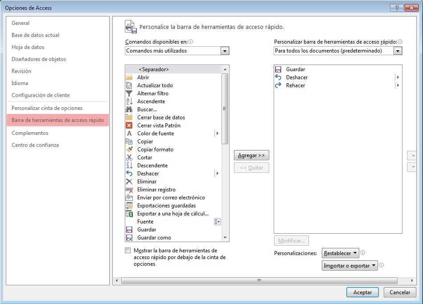Select the Exportar a hoja de cálculo icon
Screen dimensions: 423x304
129,214
